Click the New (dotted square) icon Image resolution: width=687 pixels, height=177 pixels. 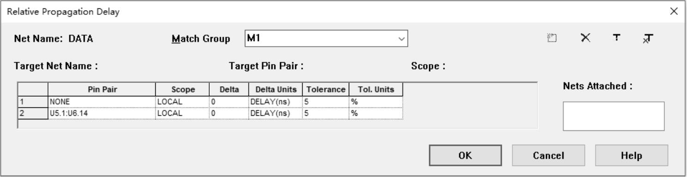point(552,39)
